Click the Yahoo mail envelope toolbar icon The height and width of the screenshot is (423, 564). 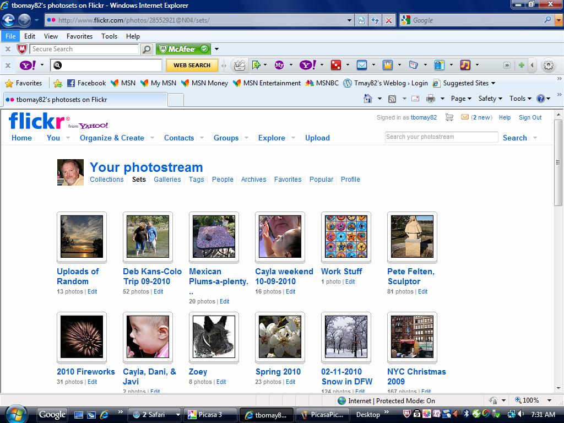pos(361,65)
